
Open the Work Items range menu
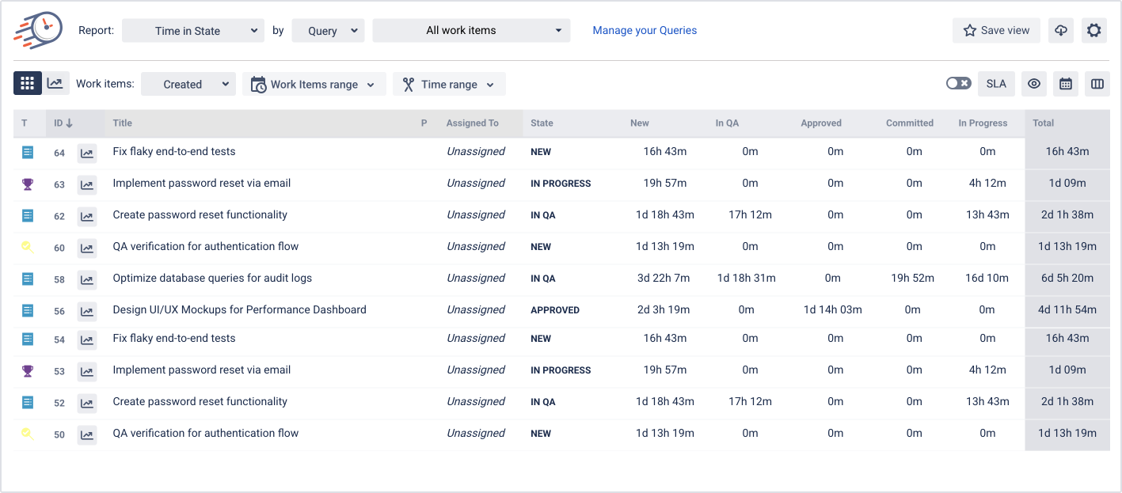coord(314,85)
